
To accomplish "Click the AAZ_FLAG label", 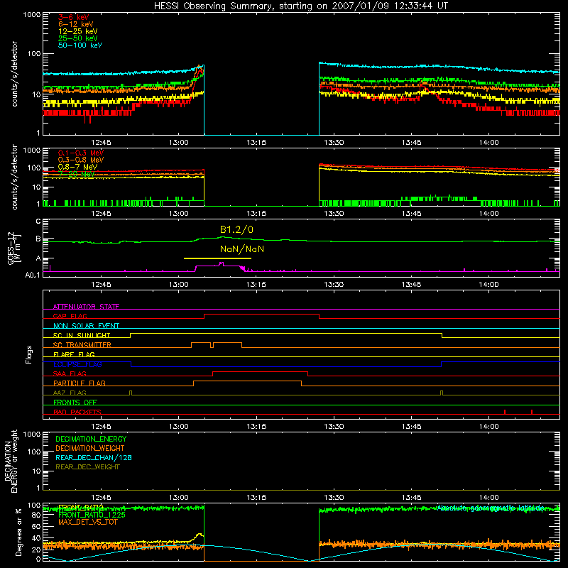I will (x=70, y=393).
